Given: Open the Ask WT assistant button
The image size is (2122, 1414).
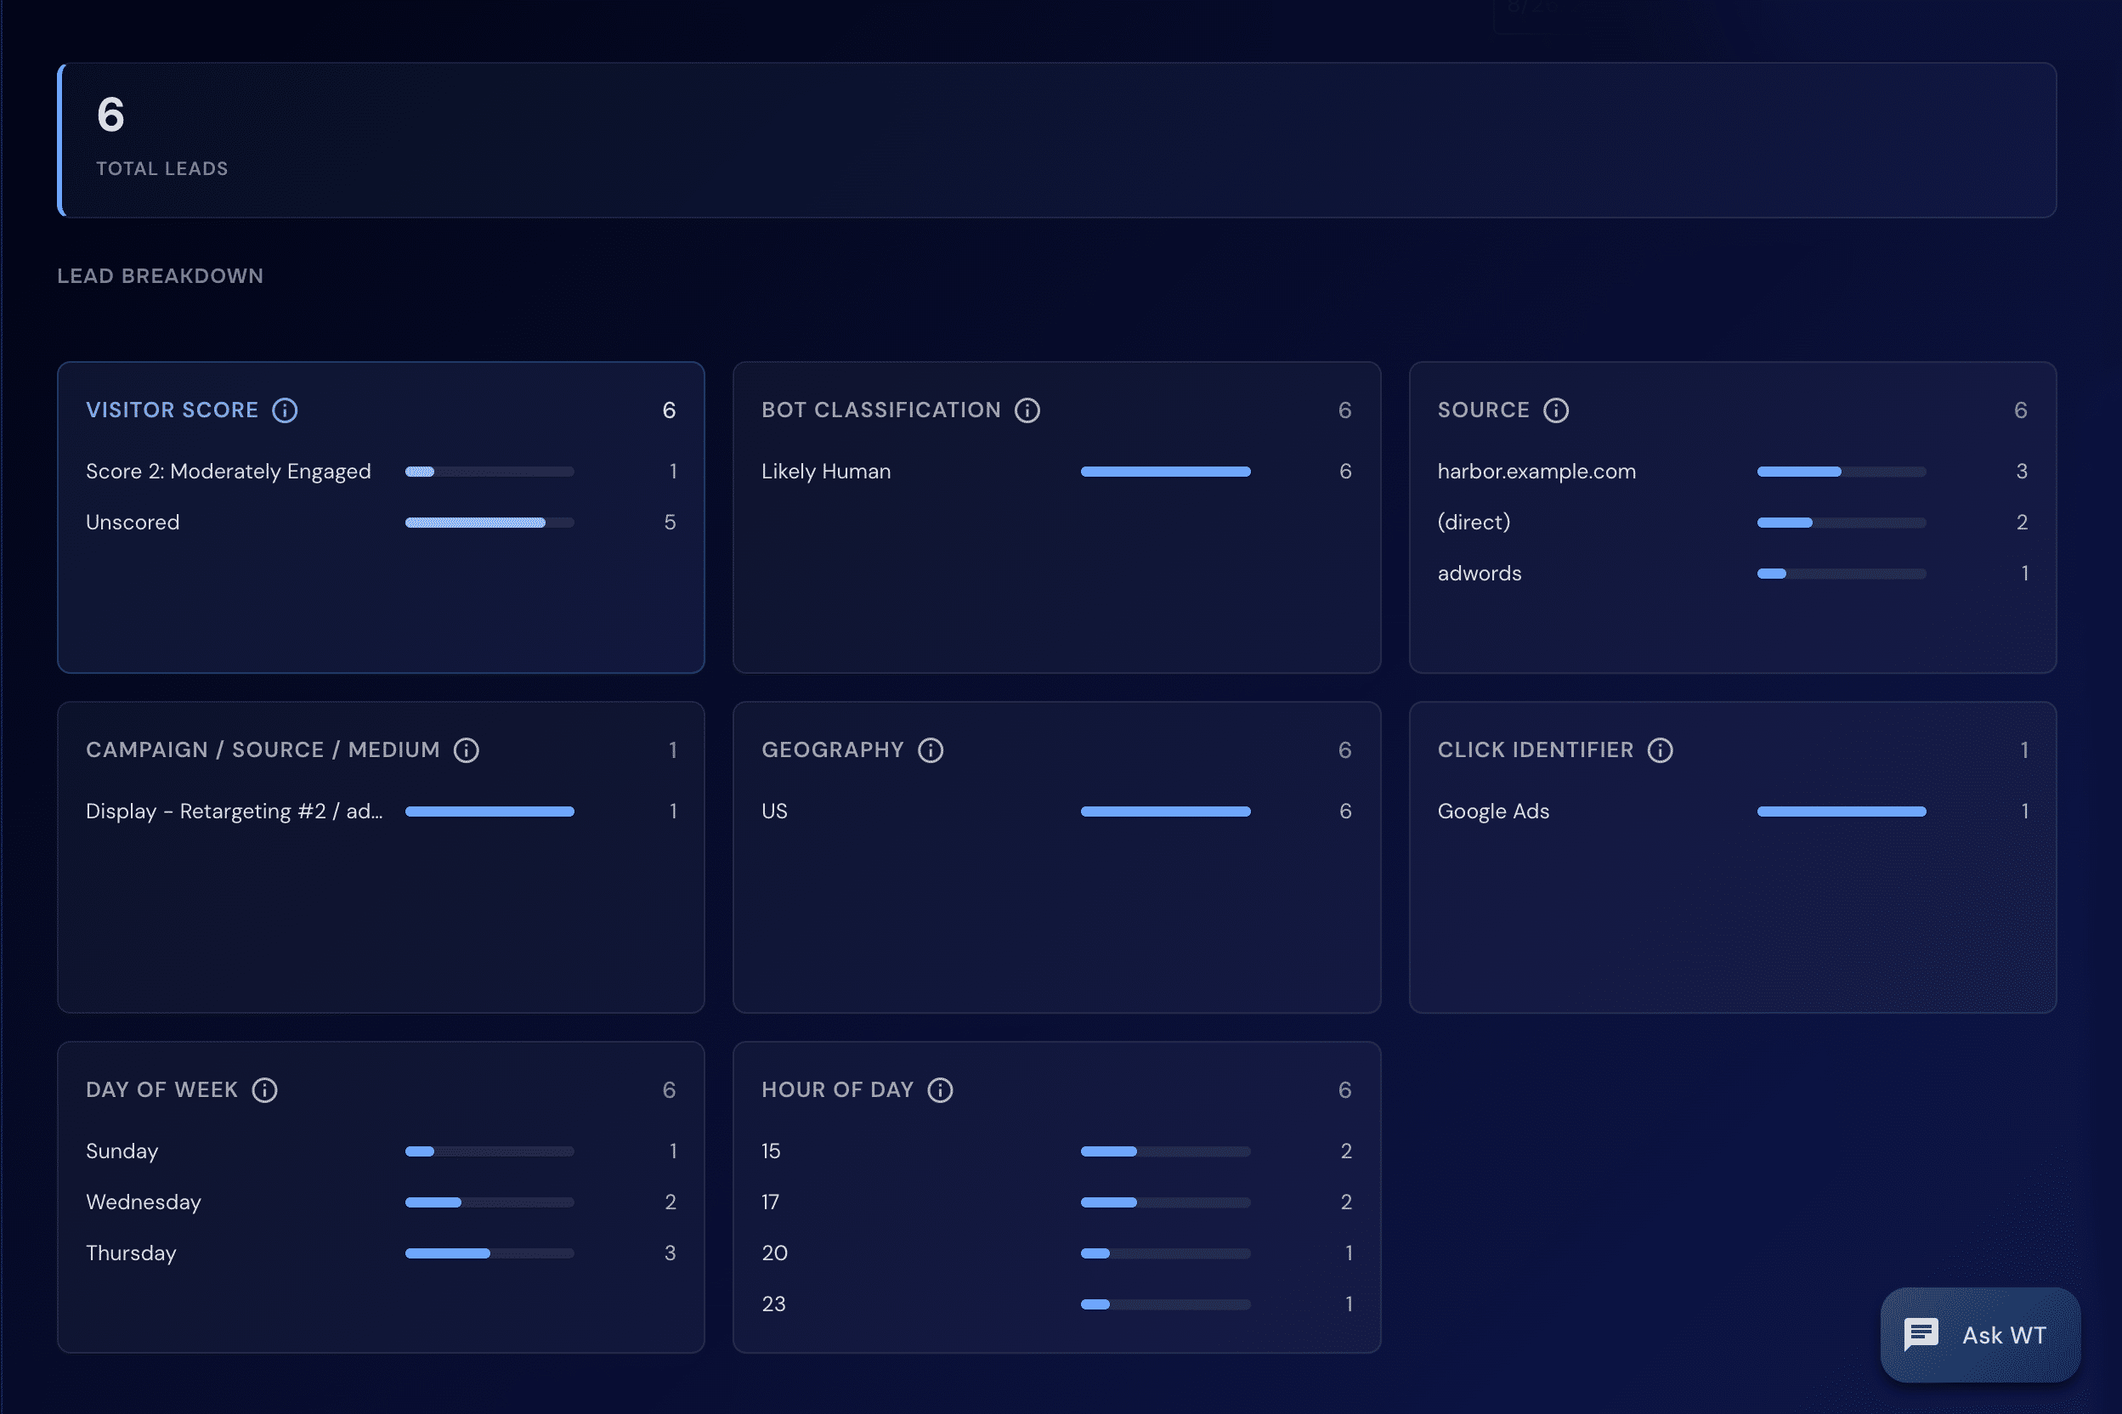Looking at the screenshot, I should 1980,1335.
